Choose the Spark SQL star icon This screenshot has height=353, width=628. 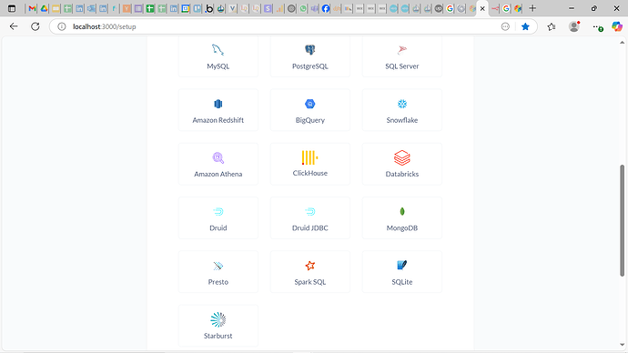click(x=310, y=266)
